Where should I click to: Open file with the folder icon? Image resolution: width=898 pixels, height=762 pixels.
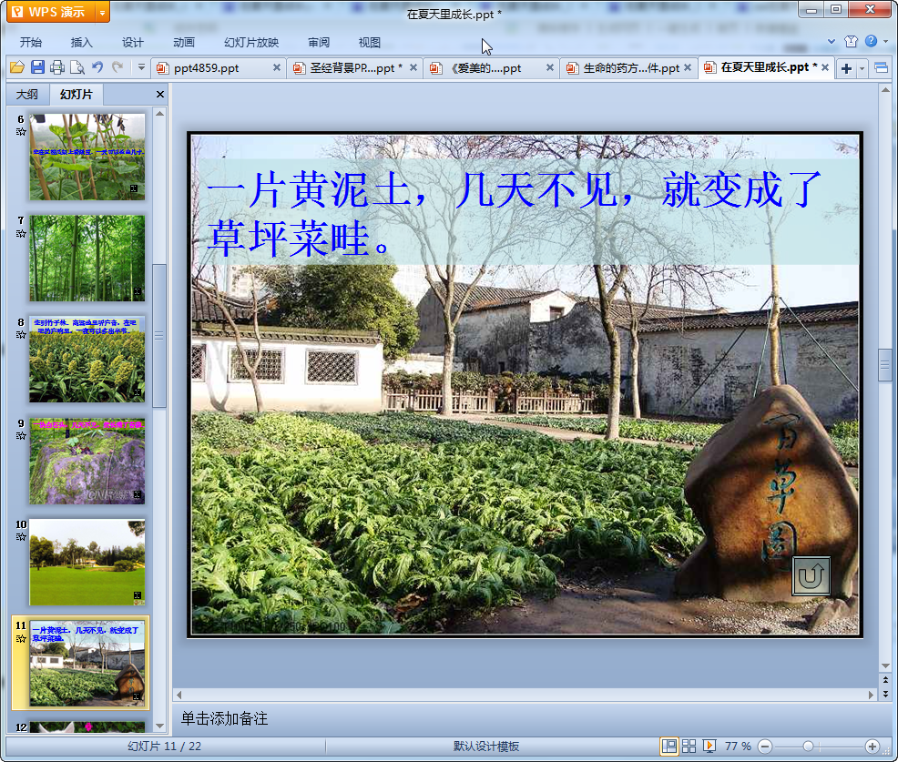(17, 67)
